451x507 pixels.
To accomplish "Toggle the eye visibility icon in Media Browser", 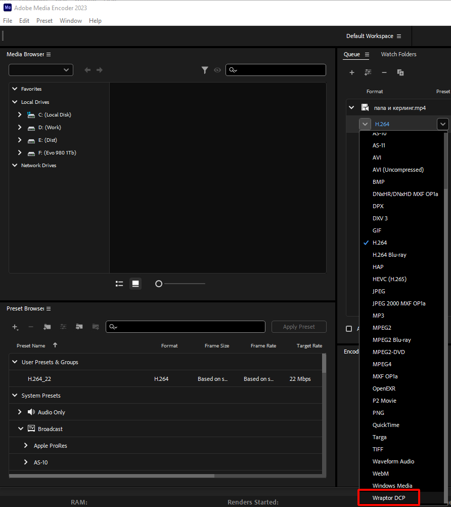I will click(x=217, y=70).
